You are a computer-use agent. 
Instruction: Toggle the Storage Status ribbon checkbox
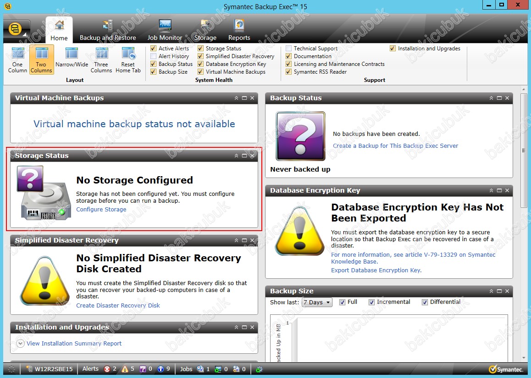200,49
